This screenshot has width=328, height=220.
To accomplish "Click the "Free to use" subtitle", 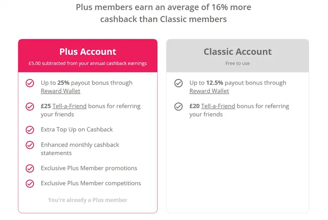I will (x=238, y=63).
